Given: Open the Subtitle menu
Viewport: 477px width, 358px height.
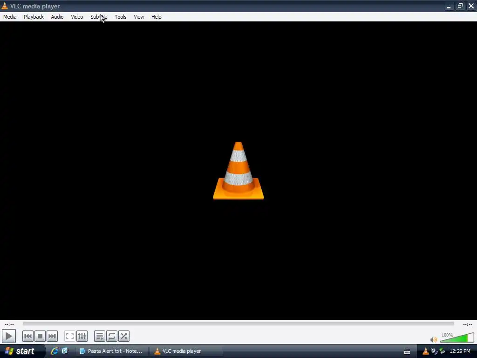Looking at the screenshot, I should click(x=99, y=17).
